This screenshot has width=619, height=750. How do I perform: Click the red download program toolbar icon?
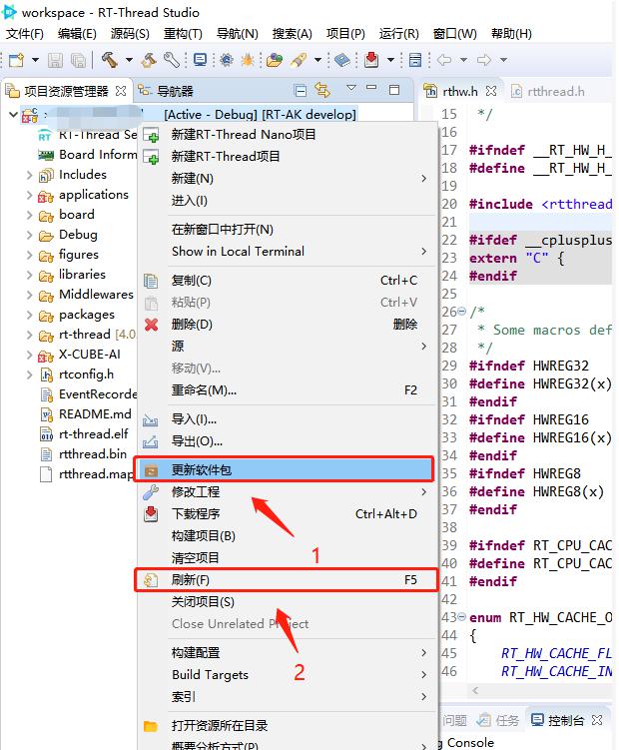click(x=371, y=60)
